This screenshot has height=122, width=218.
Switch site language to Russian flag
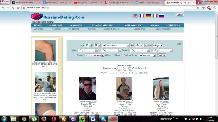pos(161,16)
